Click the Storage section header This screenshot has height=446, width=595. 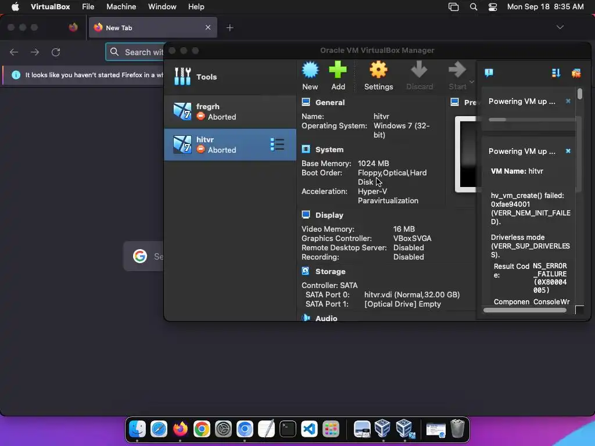(x=330, y=272)
